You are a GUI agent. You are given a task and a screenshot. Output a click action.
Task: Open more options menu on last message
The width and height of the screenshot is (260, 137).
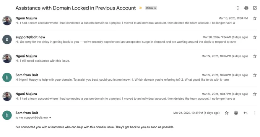coord(255,113)
